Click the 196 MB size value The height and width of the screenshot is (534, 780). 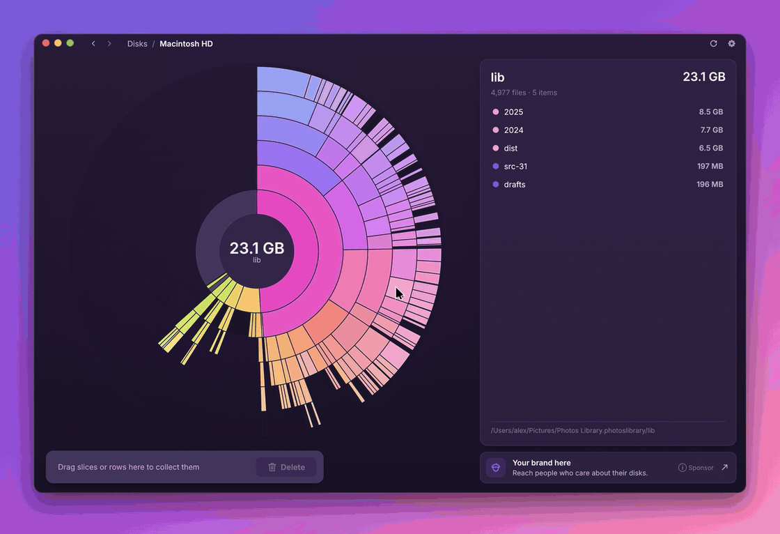pos(710,184)
